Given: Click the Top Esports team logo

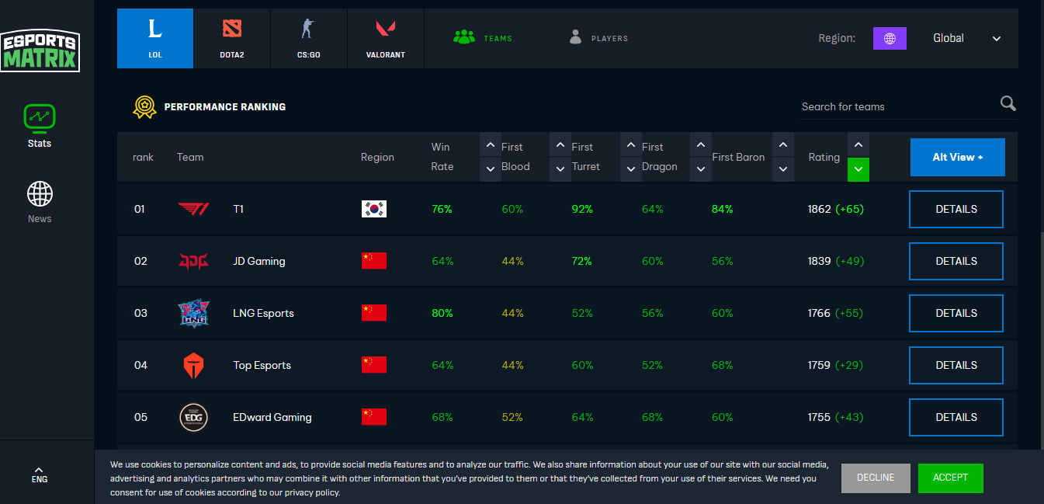Looking at the screenshot, I should pyautogui.click(x=193, y=365).
